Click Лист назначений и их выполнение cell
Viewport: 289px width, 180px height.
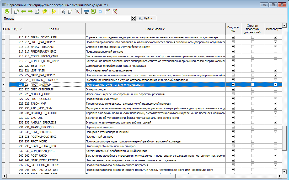(155, 70)
